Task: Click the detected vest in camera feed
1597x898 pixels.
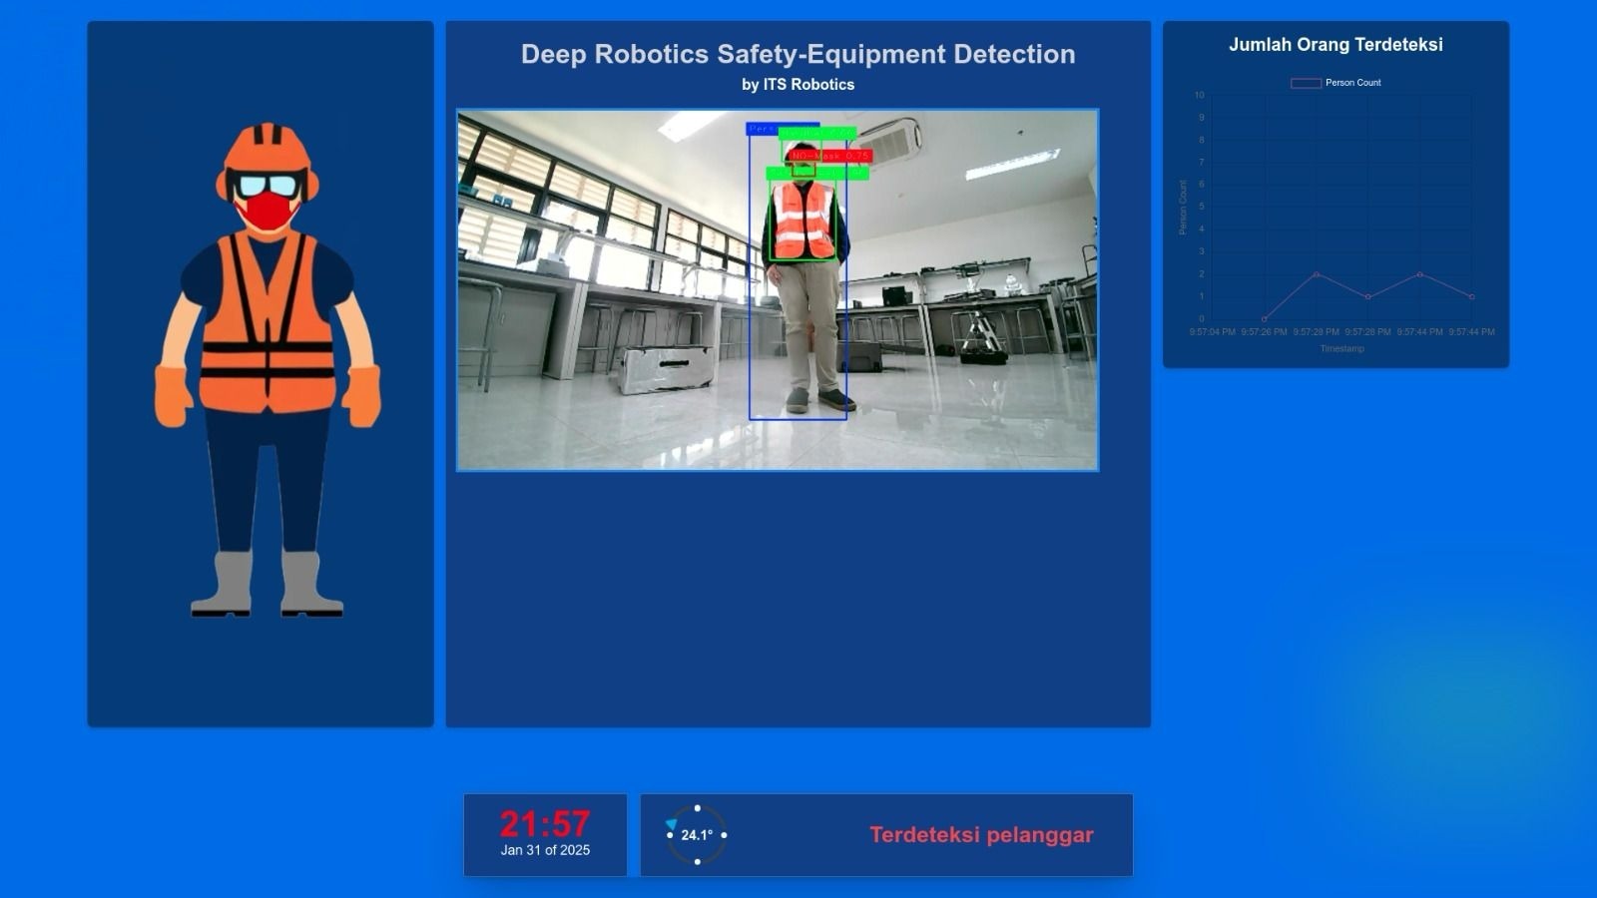Action: click(x=802, y=222)
